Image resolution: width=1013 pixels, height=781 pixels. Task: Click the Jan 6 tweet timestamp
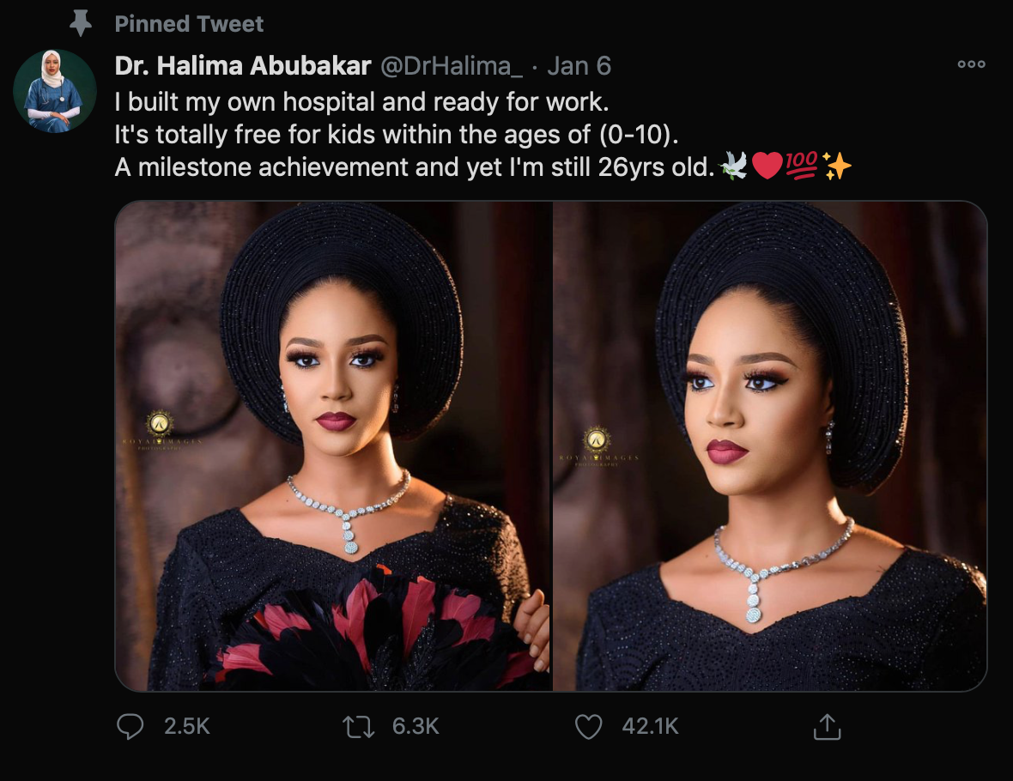coord(579,65)
